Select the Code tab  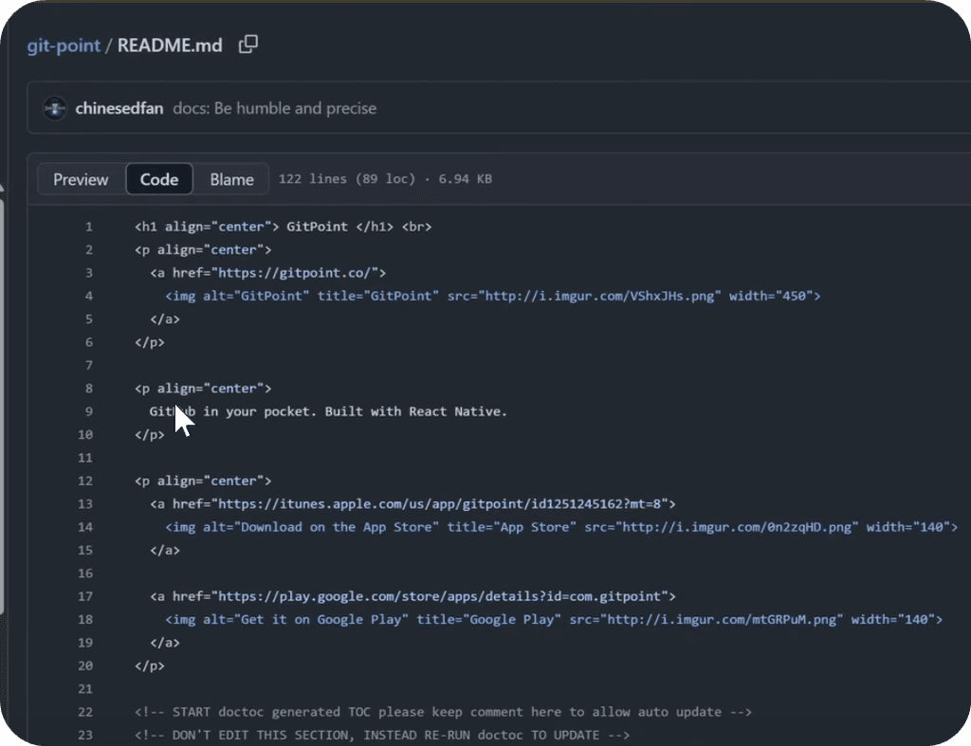click(159, 179)
